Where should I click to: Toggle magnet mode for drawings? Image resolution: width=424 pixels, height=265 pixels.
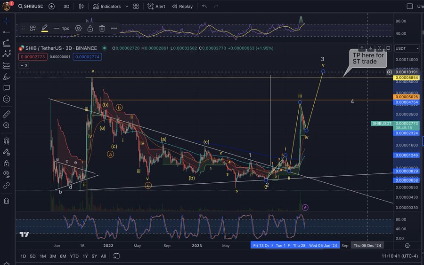7,140
